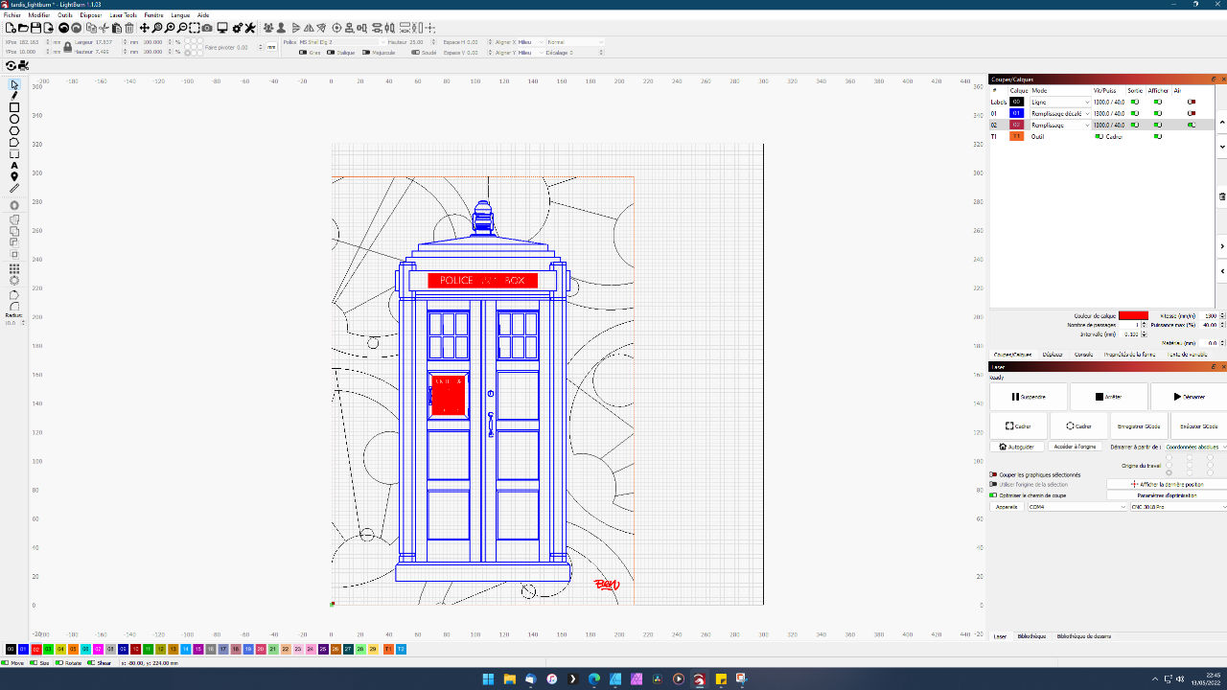This screenshot has width=1227, height=690.
Task: Switch to the Console tab
Action: point(1083,355)
